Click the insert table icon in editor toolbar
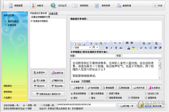Screen dimensions: 169x112 tap(149, 43)
